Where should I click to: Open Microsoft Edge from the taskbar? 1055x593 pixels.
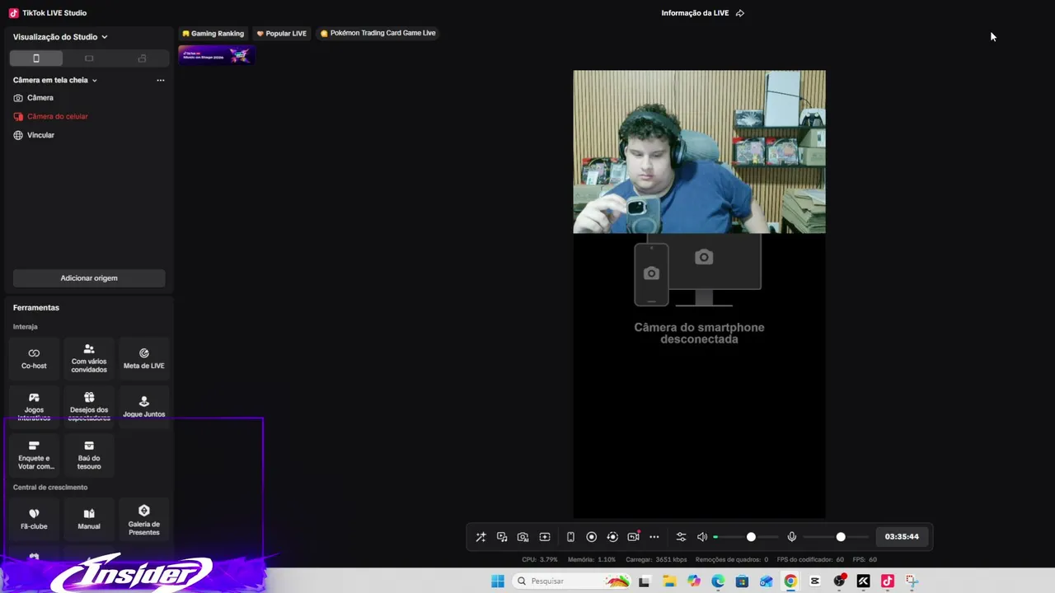(718, 581)
